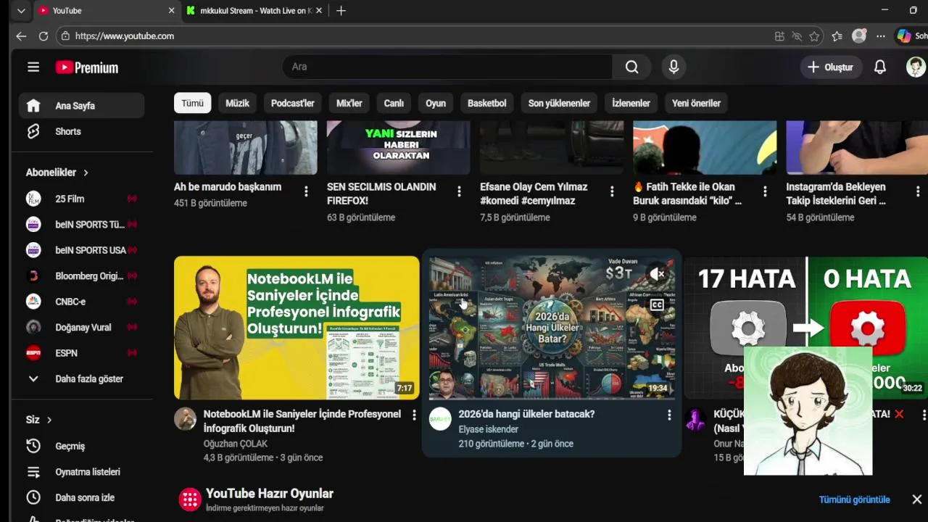Open options for Fatih Tekke video
This screenshot has height=522, width=928.
[x=765, y=191]
